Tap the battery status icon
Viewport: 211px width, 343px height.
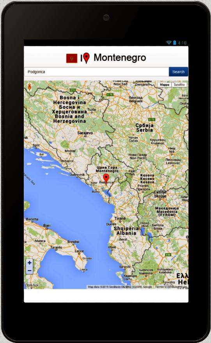[x=174, y=43]
